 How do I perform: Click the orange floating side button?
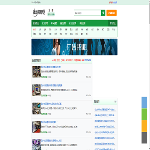click(144, 126)
